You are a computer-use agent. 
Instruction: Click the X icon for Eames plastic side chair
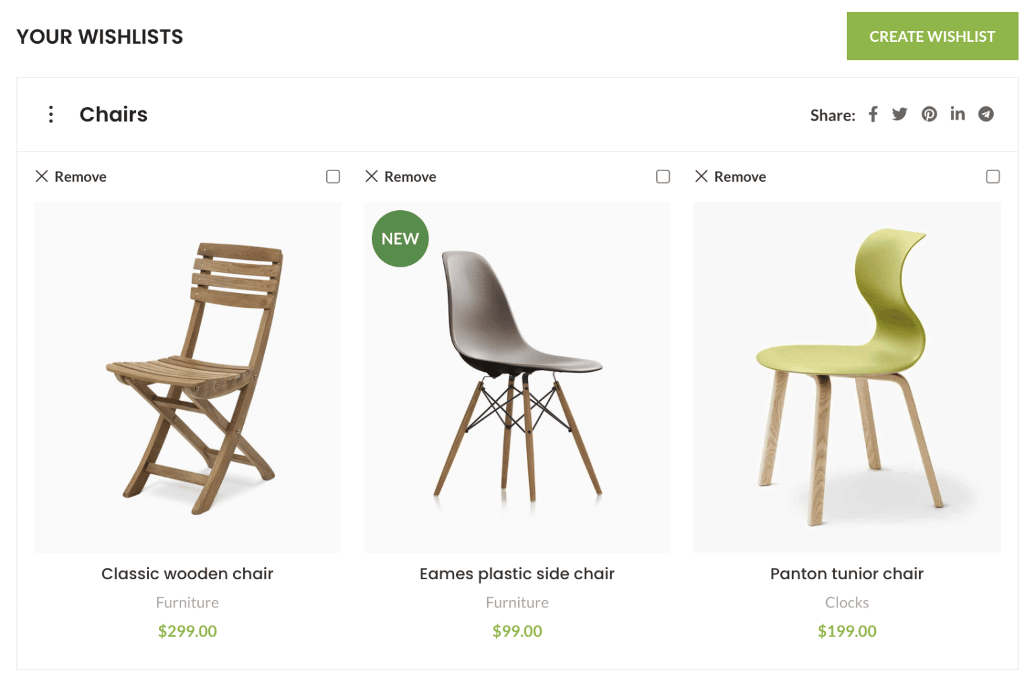point(371,176)
